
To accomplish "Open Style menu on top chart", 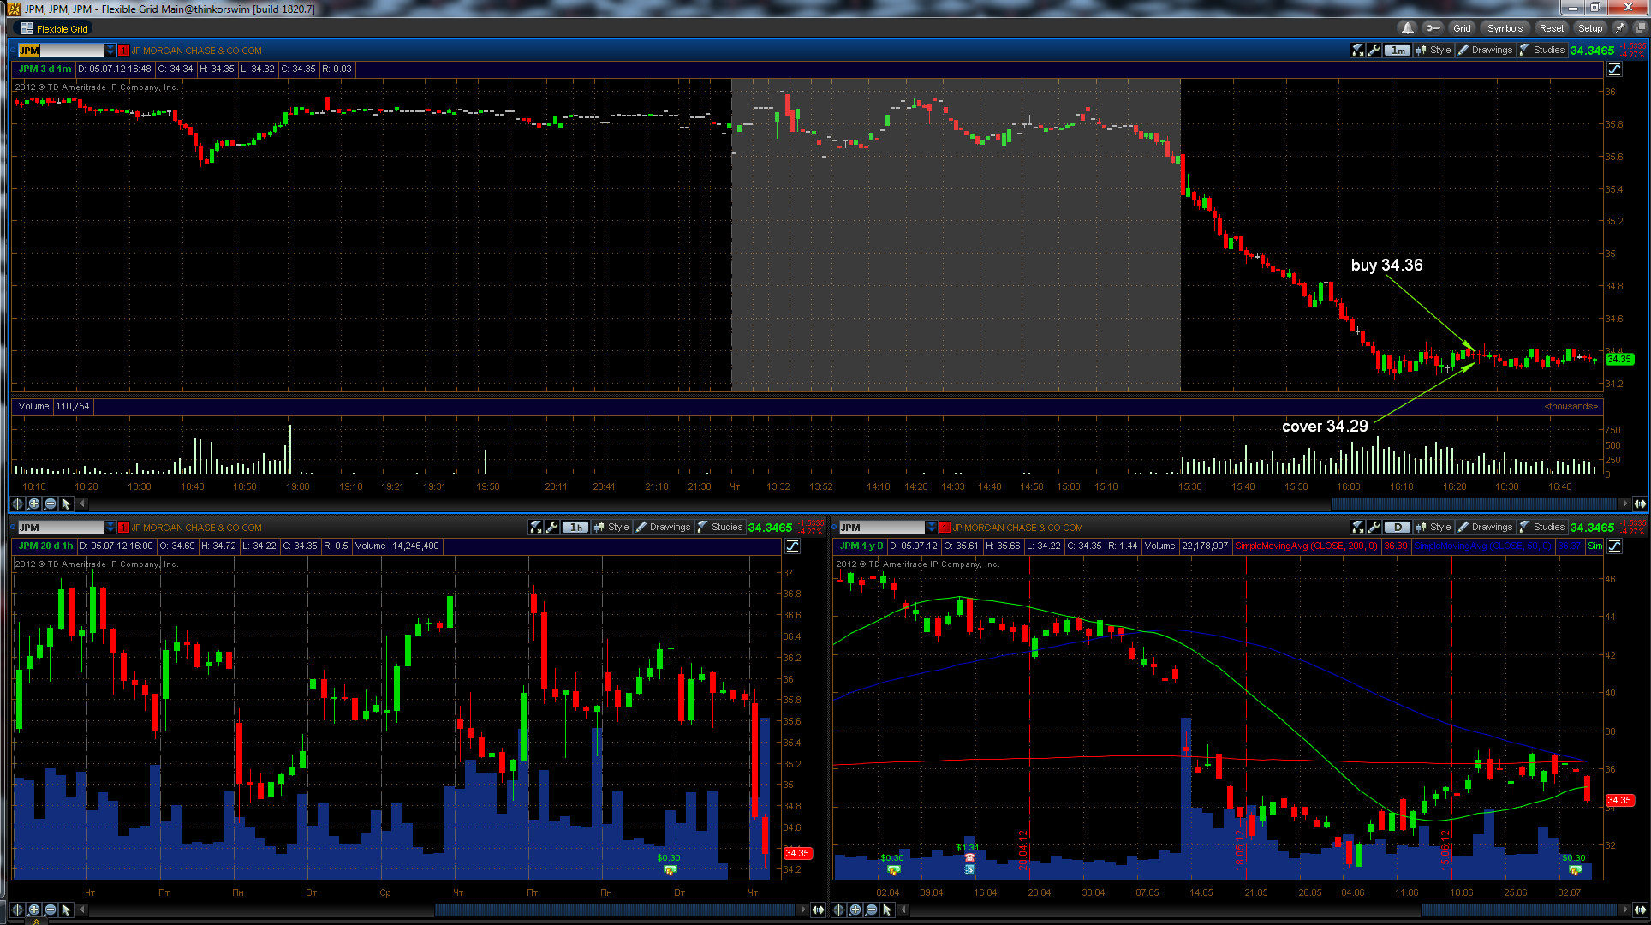I will coord(1433,51).
